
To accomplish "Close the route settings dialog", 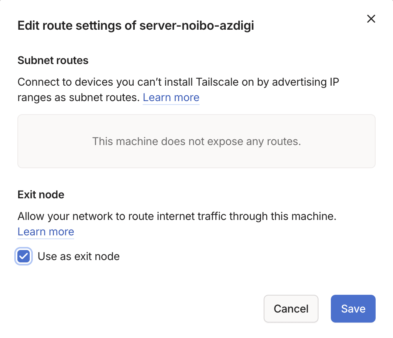I will pos(371,19).
